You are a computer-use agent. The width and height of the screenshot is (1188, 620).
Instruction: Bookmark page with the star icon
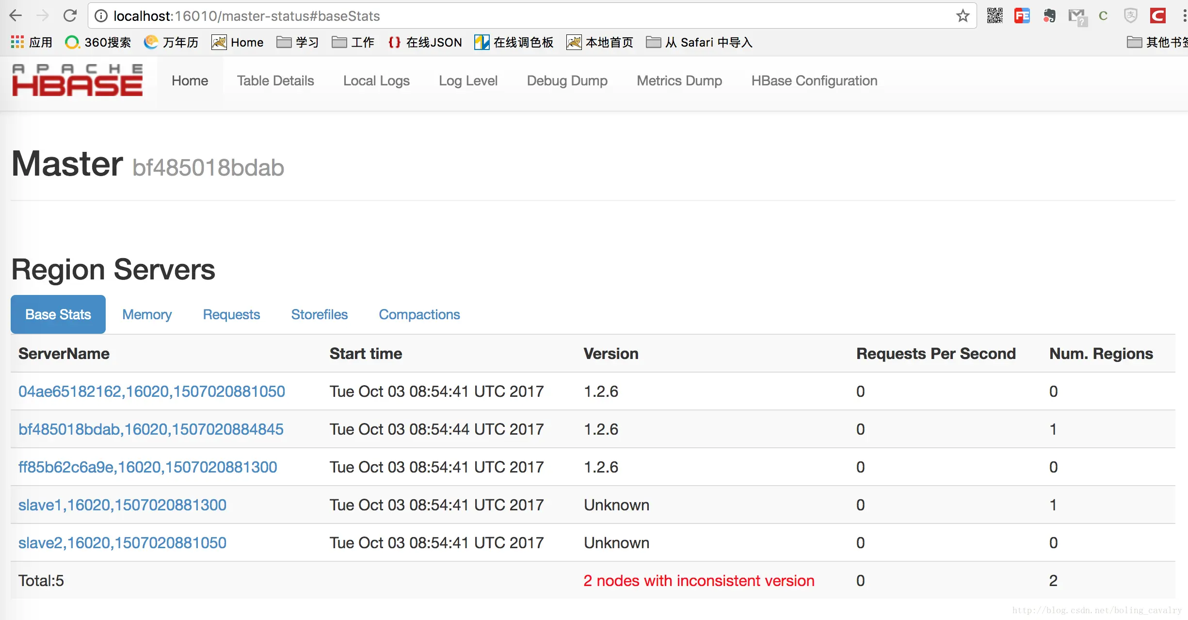coord(963,16)
